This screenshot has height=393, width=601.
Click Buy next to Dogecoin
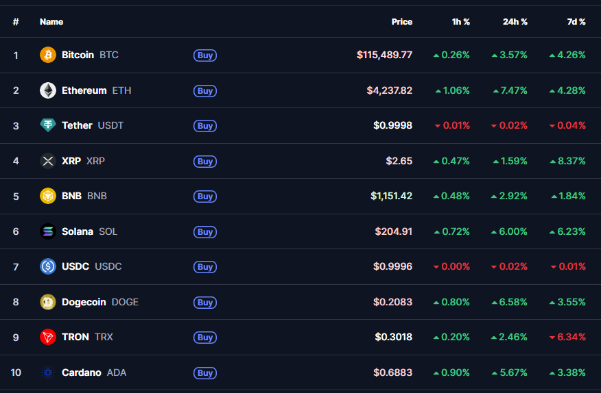click(205, 303)
